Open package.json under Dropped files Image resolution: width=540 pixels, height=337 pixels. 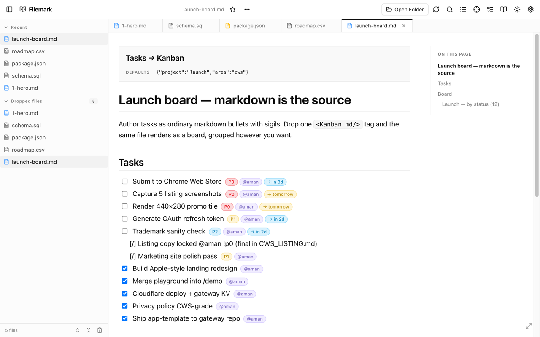click(x=54, y=137)
